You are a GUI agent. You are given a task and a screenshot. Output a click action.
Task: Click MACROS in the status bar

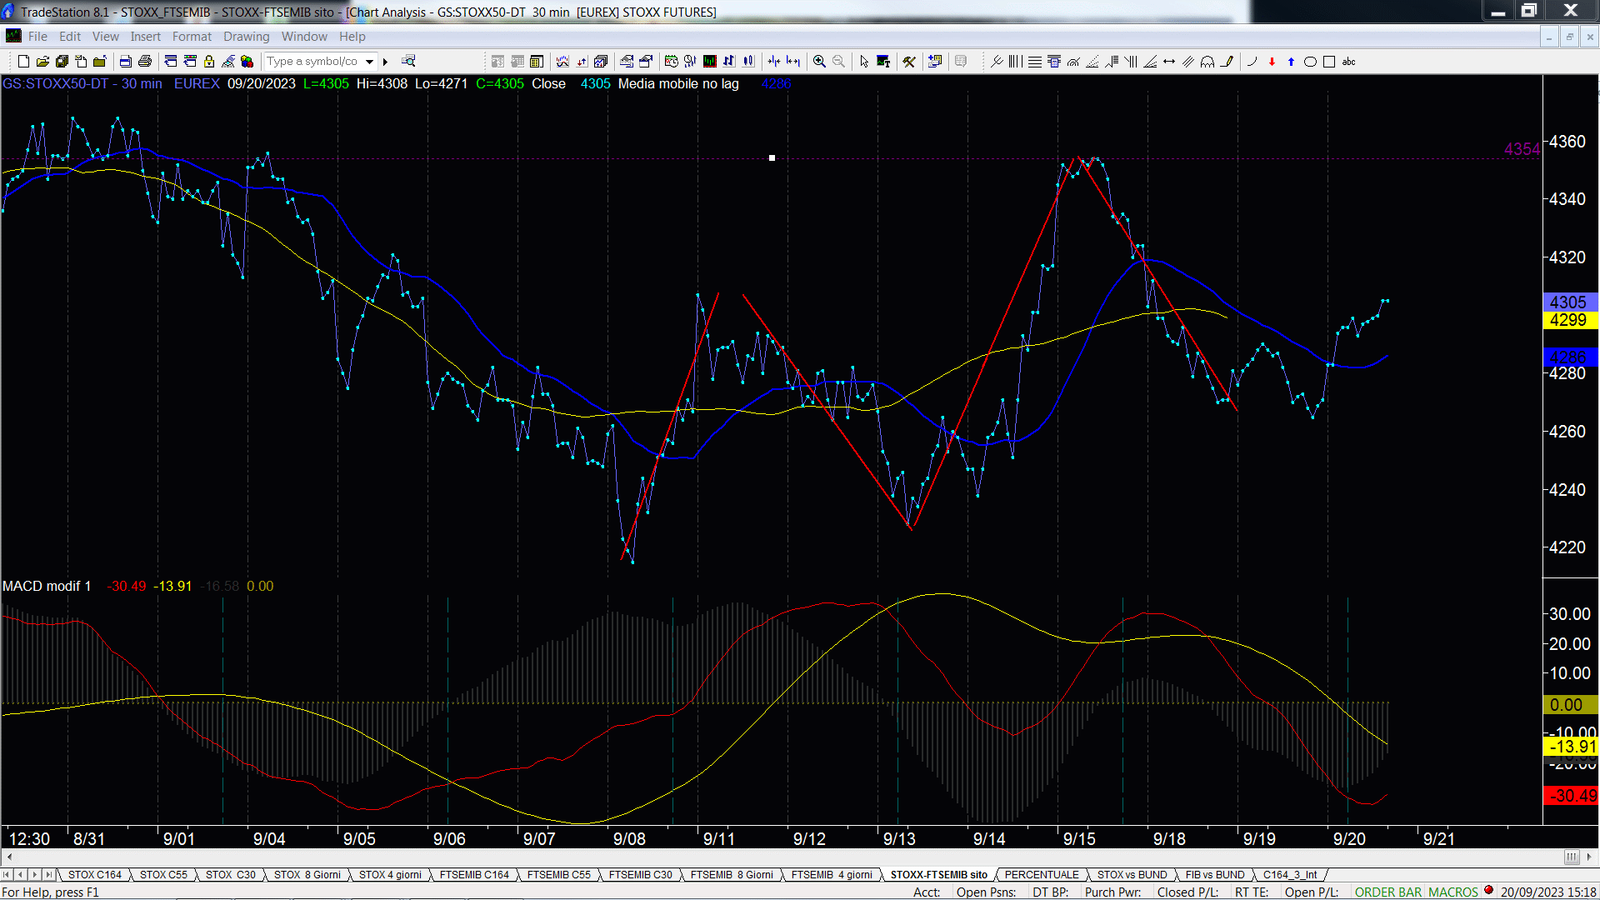1453,892
